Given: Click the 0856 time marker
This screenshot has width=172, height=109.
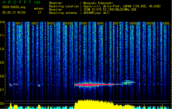Looking at the screenshot, I should coord(100,23).
